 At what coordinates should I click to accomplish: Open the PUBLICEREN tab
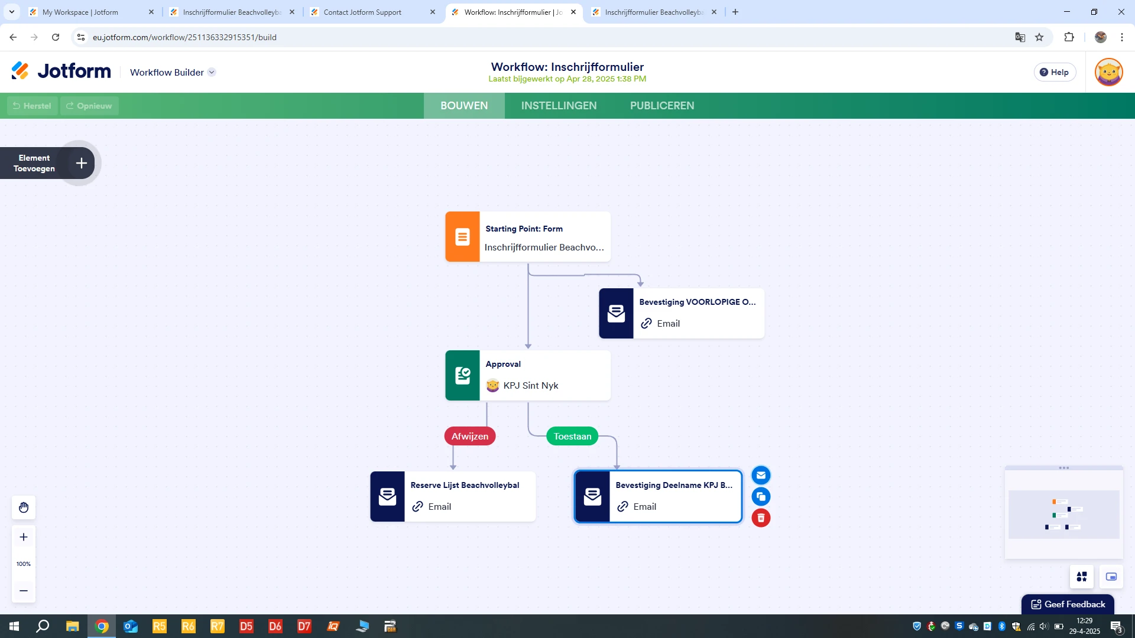pyautogui.click(x=661, y=105)
